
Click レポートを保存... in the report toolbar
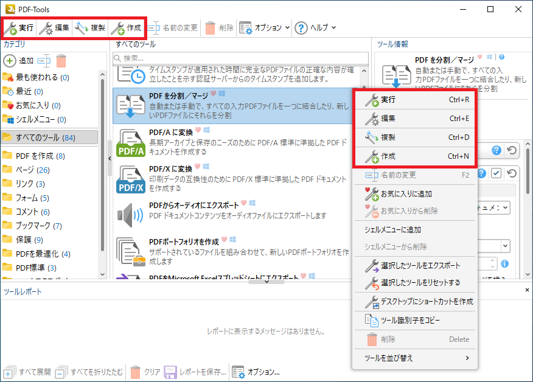tap(195, 372)
